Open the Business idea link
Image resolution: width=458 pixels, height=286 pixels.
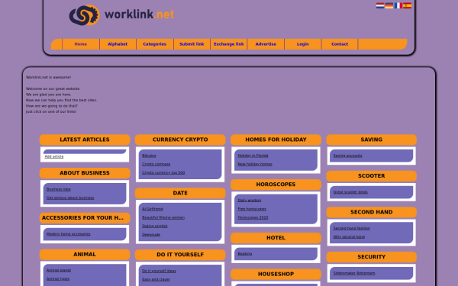pos(59,189)
